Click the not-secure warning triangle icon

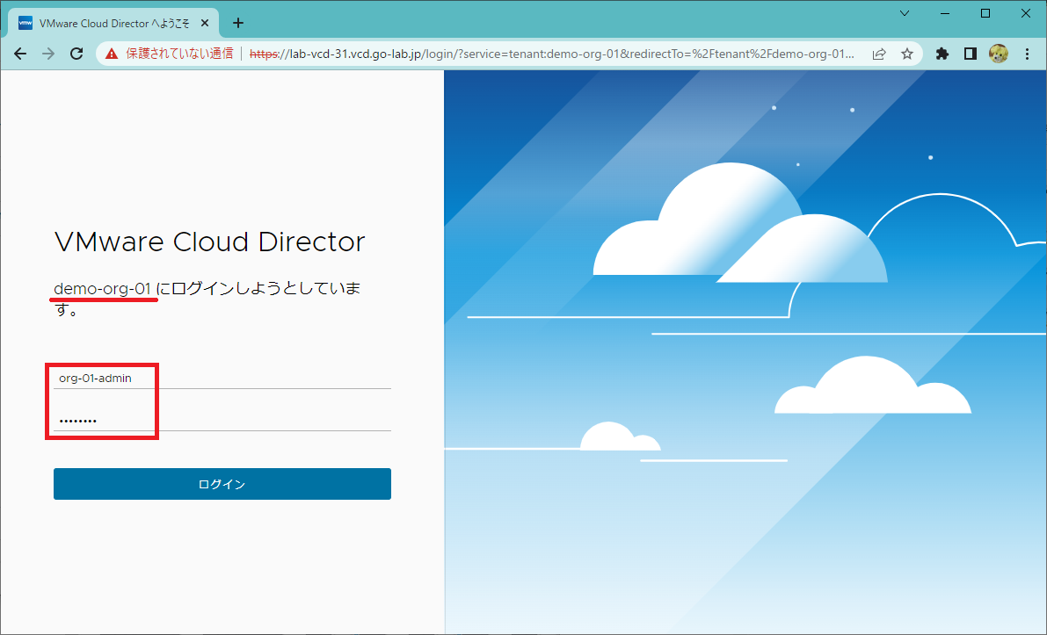[112, 54]
